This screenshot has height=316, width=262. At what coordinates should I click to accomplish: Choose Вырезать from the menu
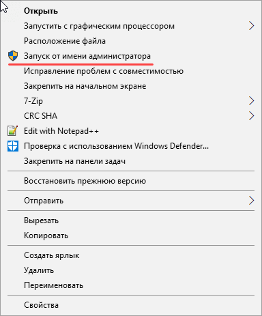click(131, 220)
